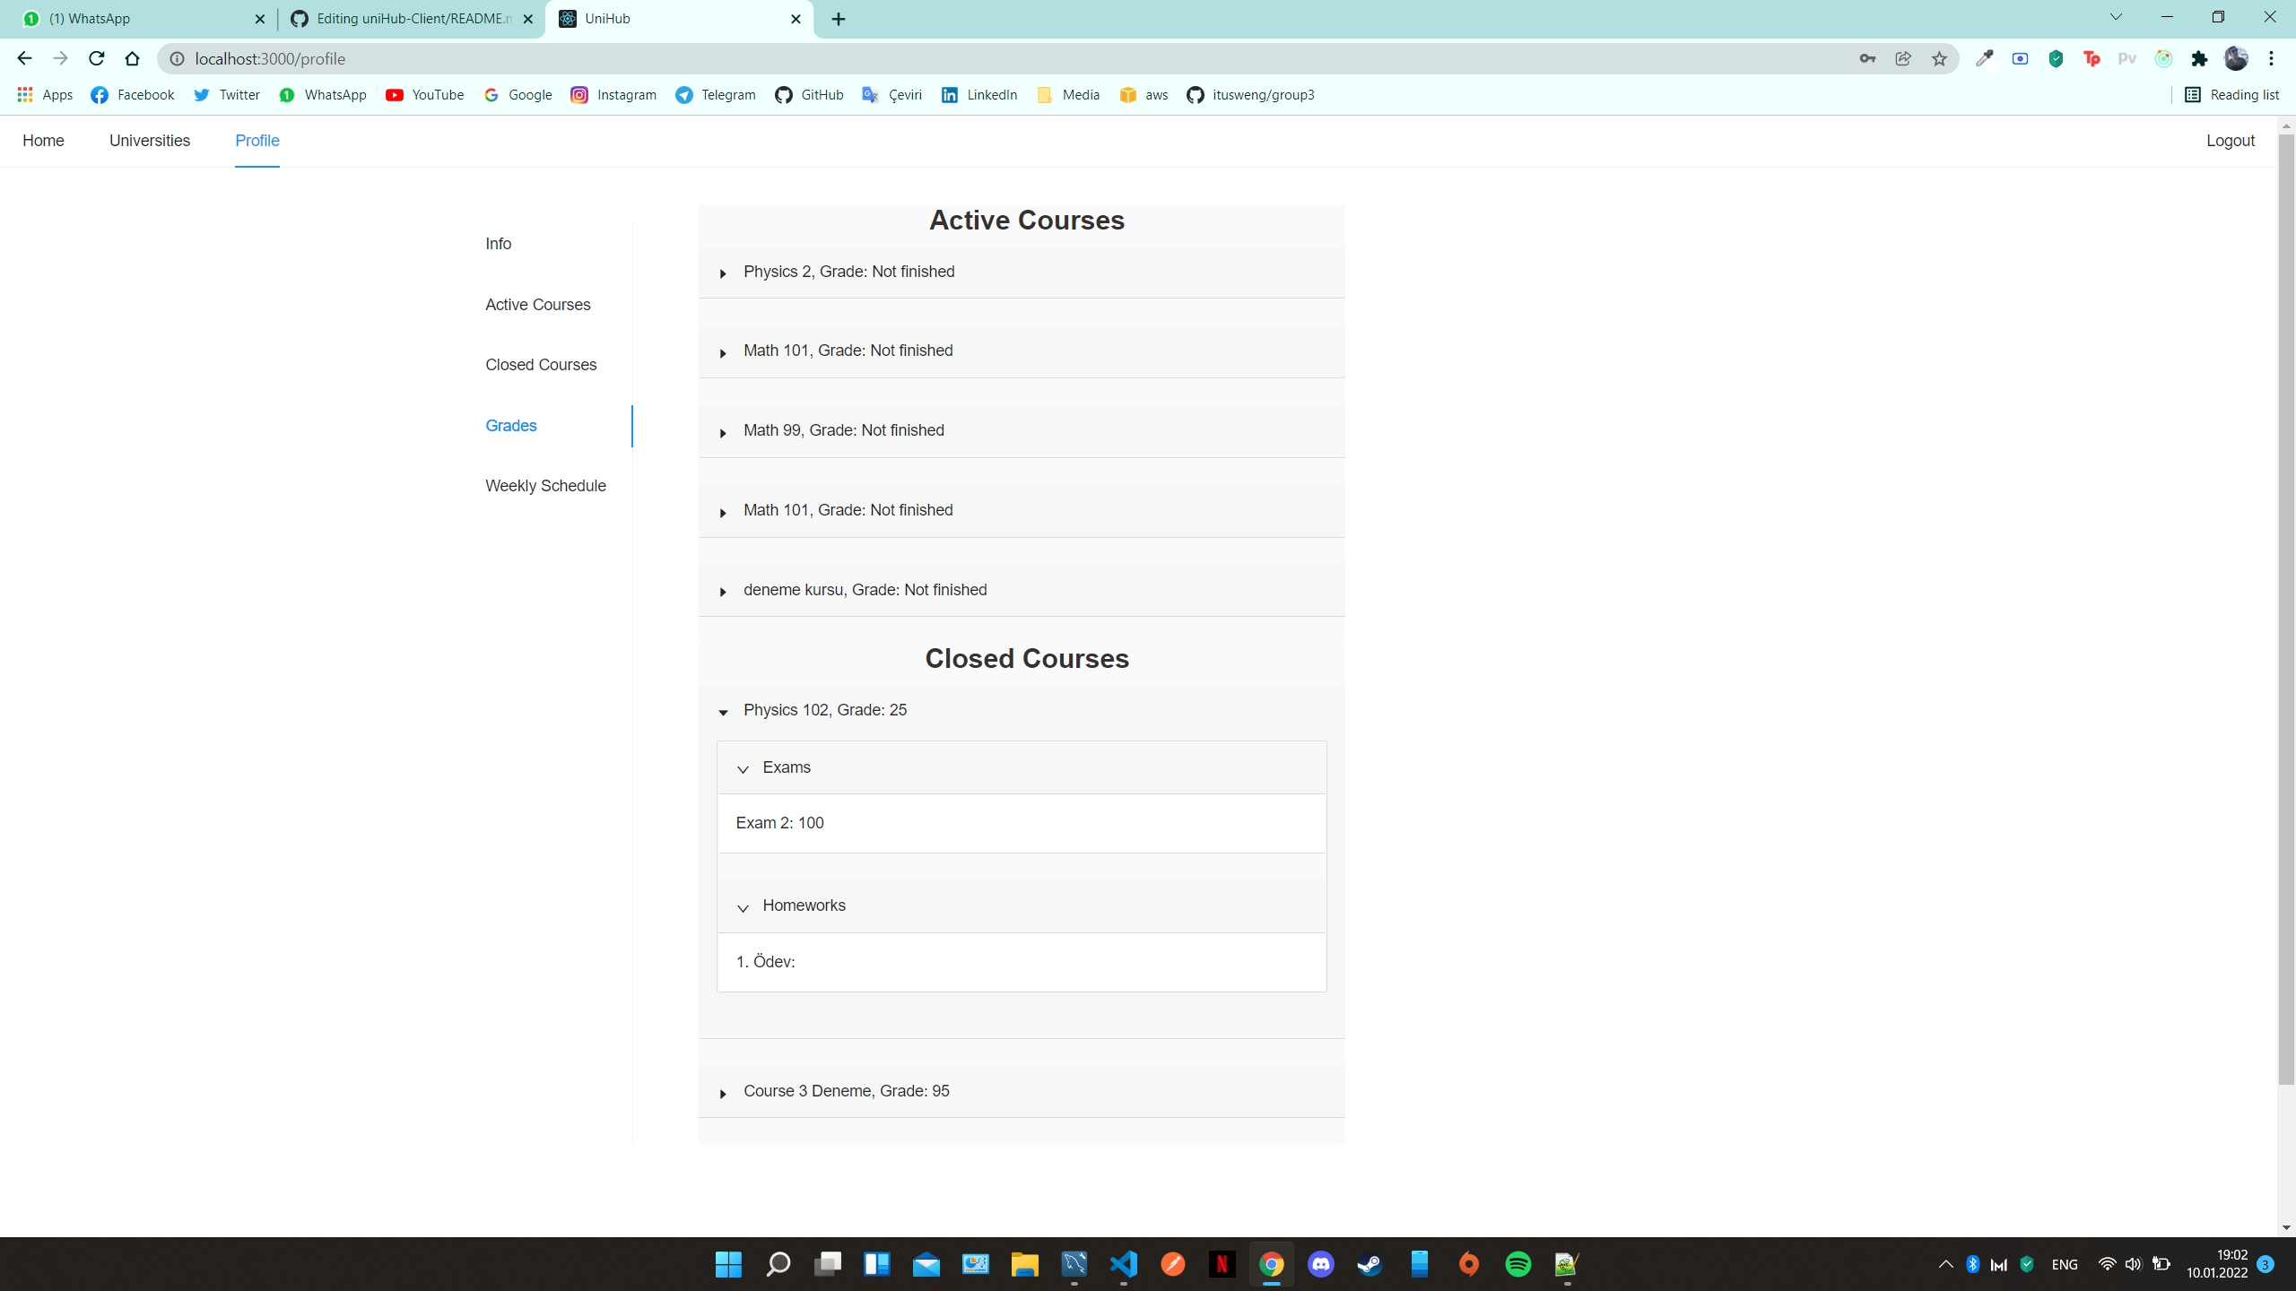Collapse the Homeworks section
The width and height of the screenshot is (2296, 1291).
(742, 908)
